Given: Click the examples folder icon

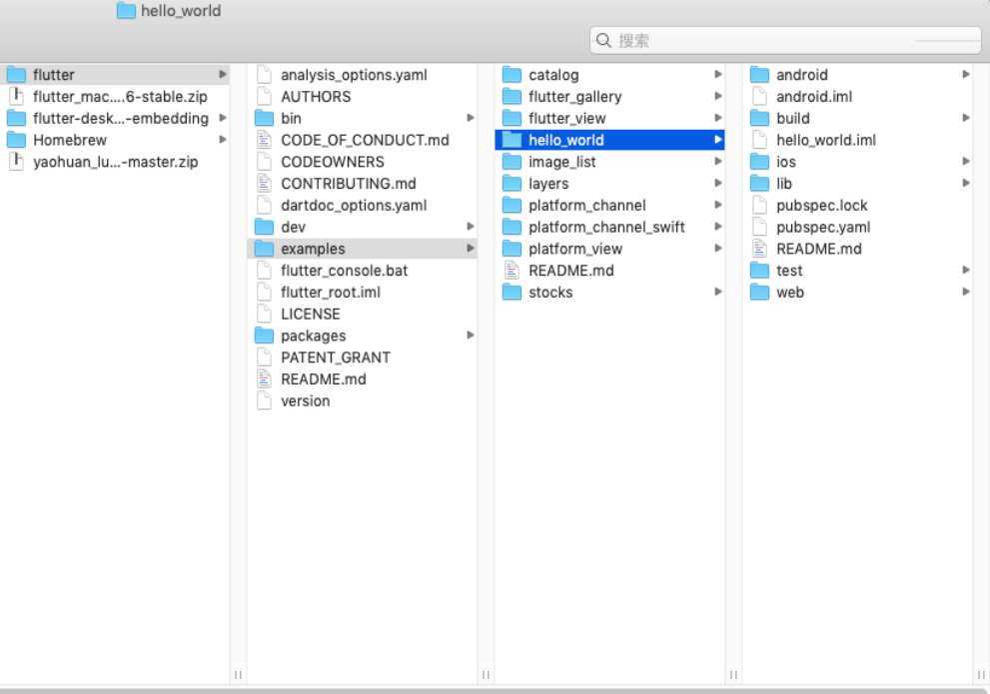Looking at the screenshot, I should tap(264, 249).
